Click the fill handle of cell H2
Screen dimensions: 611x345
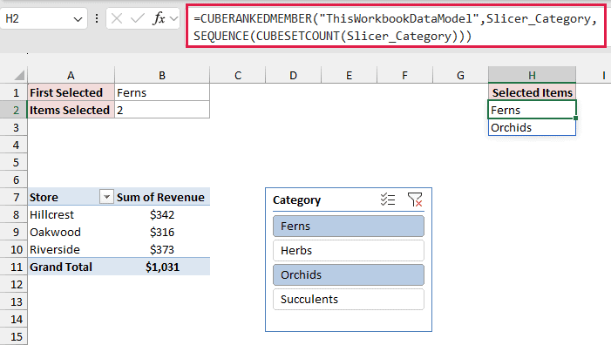coord(575,118)
